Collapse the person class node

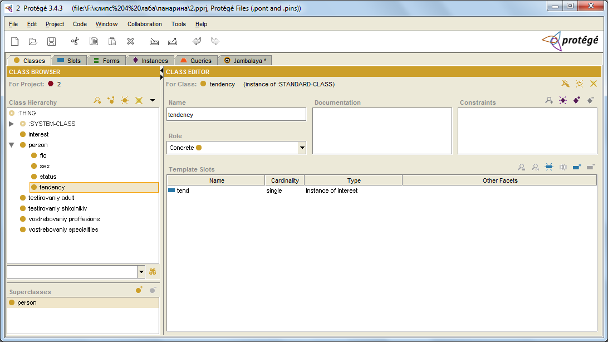pyautogui.click(x=12, y=145)
